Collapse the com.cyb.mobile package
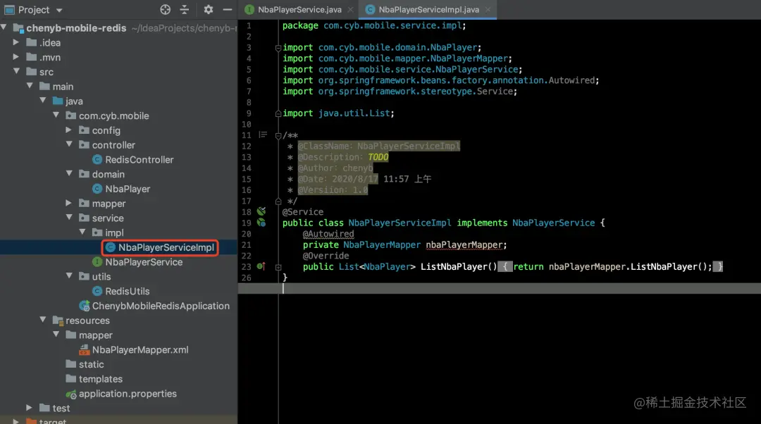 (x=56, y=115)
